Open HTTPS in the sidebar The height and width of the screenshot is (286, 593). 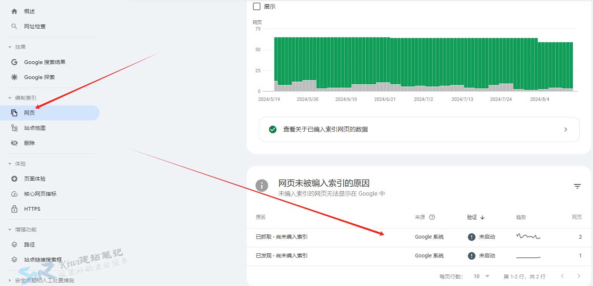pos(32,209)
